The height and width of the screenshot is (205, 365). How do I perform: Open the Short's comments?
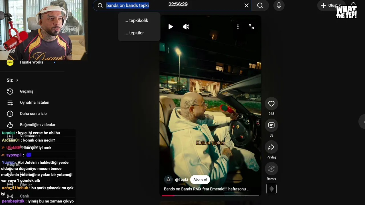coord(271,125)
